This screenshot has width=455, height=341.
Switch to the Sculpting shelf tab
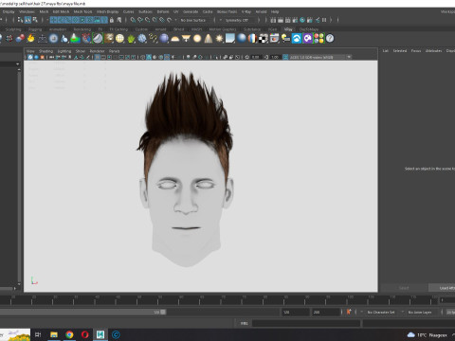pyautogui.click(x=13, y=29)
